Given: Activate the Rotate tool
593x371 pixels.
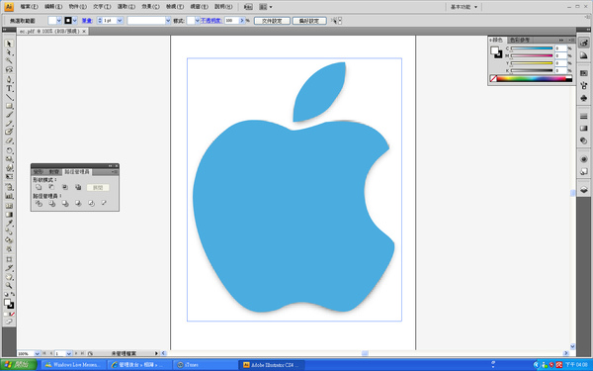Looking at the screenshot, I should tap(9, 150).
